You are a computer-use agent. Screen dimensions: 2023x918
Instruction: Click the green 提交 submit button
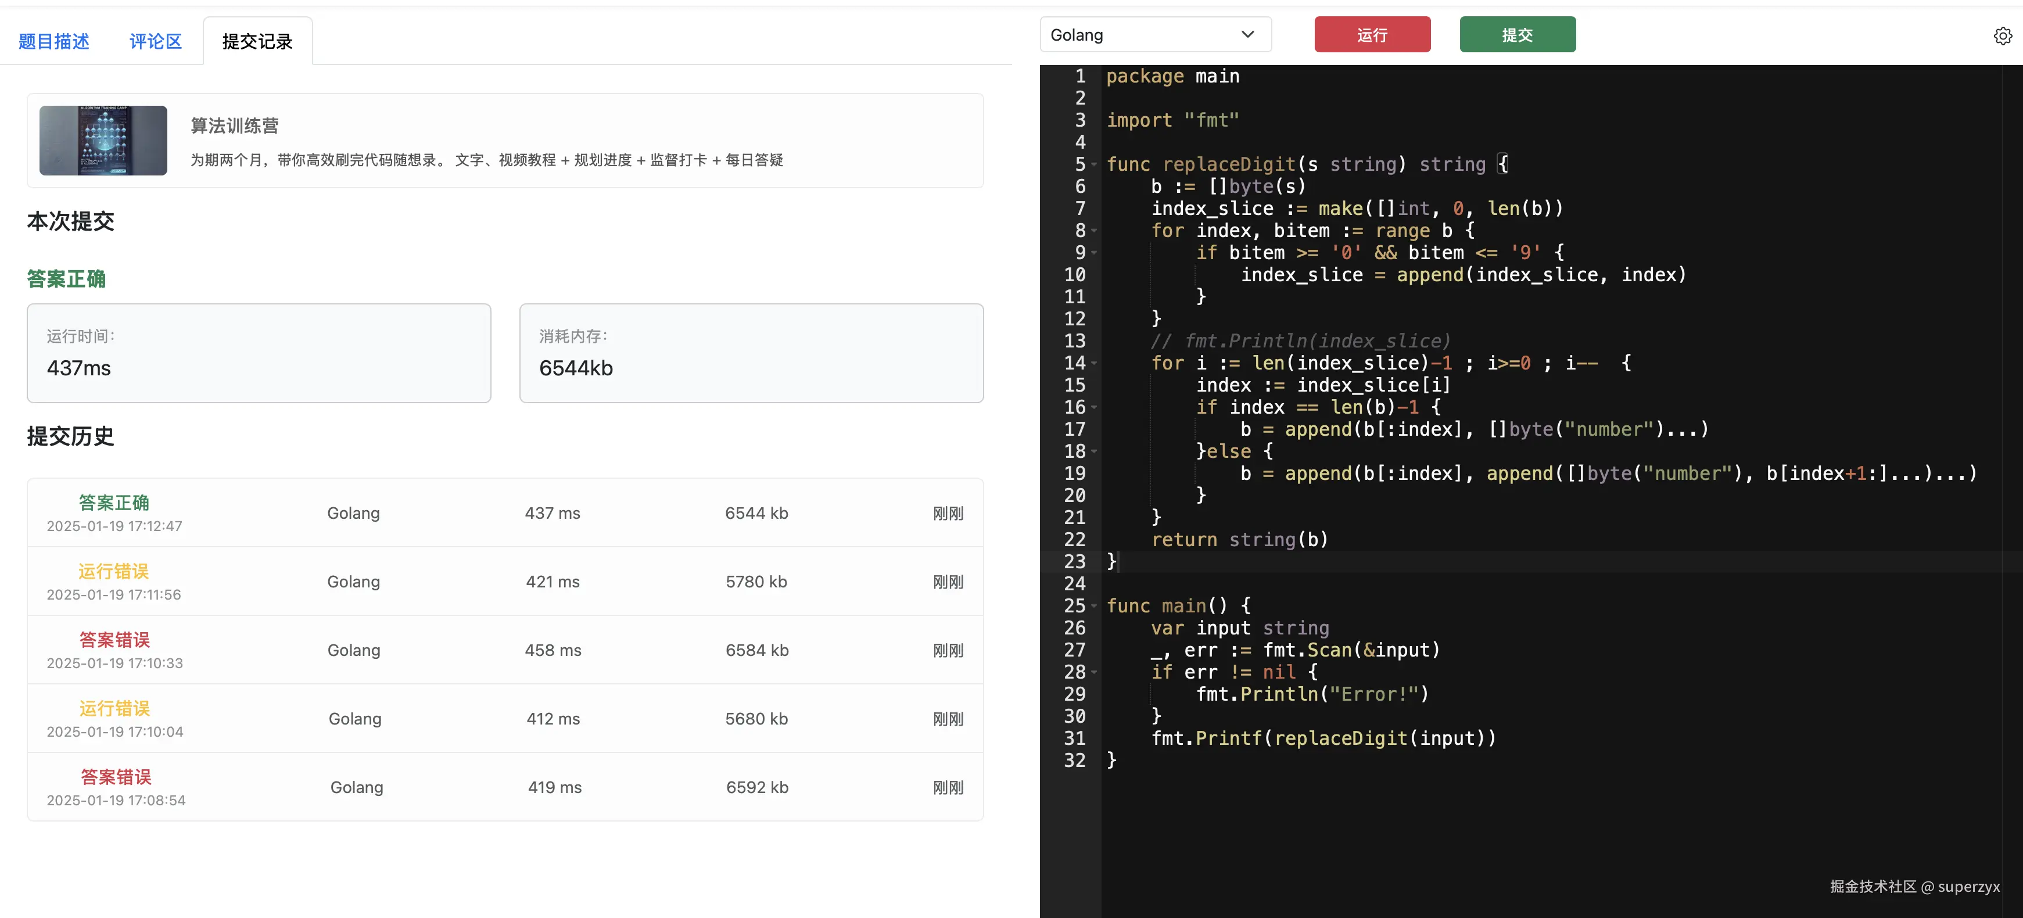pos(1516,35)
